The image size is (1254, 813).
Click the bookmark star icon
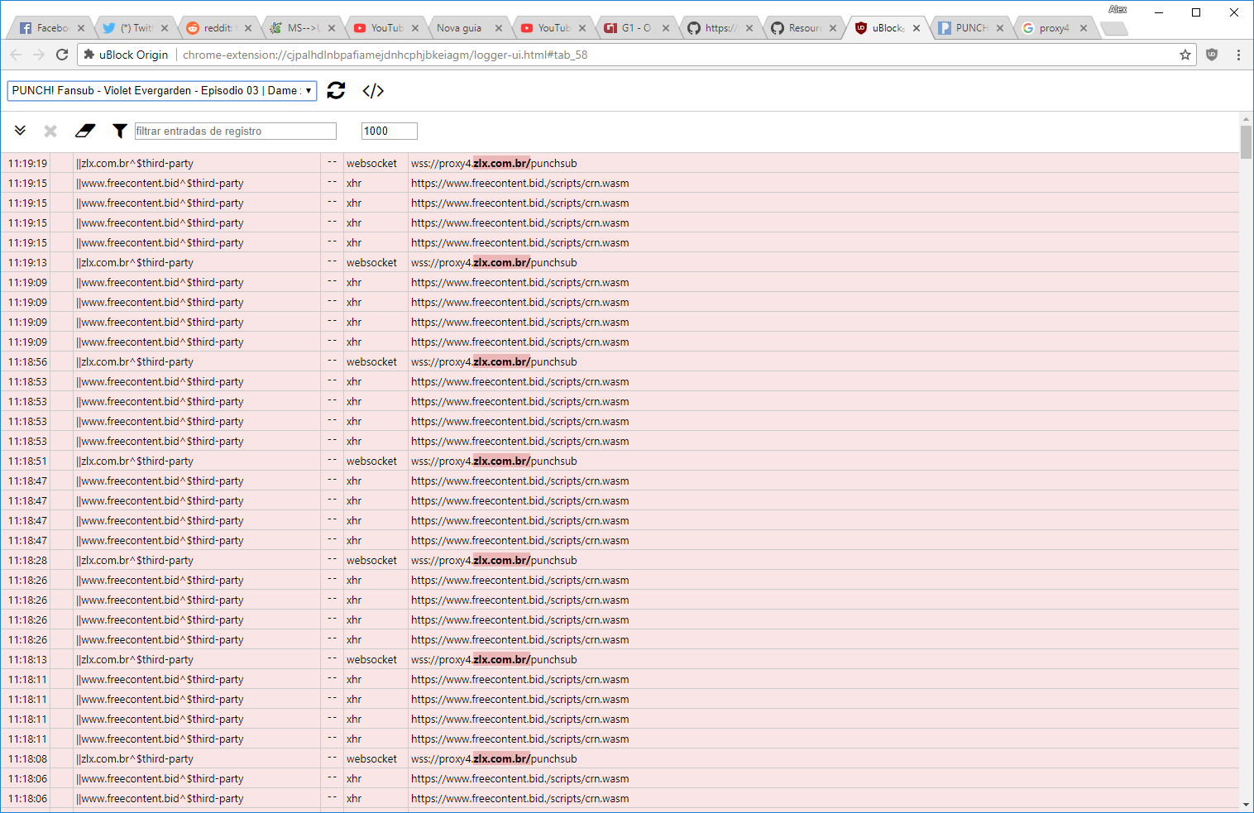(x=1185, y=55)
